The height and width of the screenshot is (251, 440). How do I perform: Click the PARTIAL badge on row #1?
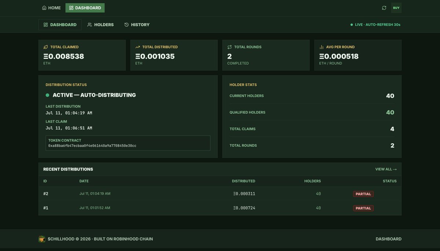point(363,208)
